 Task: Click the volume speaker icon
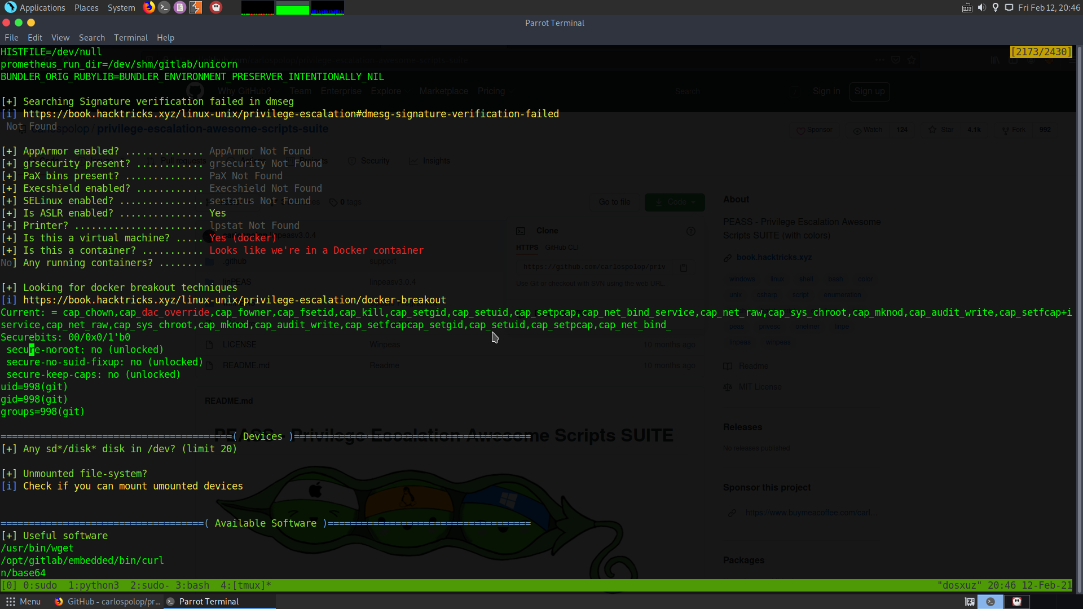tap(981, 7)
